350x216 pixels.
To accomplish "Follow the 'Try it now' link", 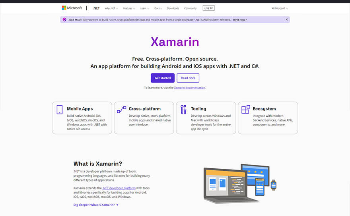I will (x=239, y=19).
